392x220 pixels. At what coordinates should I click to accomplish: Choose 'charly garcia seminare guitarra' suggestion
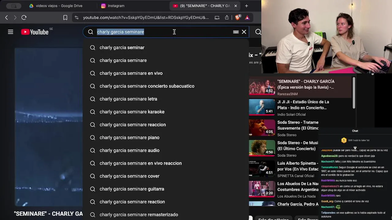tap(166, 189)
